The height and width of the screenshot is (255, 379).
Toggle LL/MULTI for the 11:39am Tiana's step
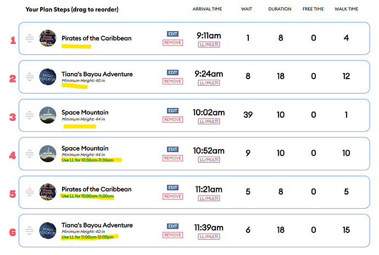point(209,237)
